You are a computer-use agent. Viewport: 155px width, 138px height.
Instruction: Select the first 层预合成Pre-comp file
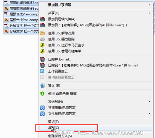[21, 14]
